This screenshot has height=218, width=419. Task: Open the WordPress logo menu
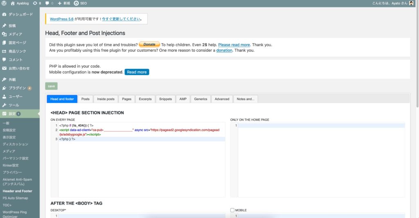[x=4, y=3]
